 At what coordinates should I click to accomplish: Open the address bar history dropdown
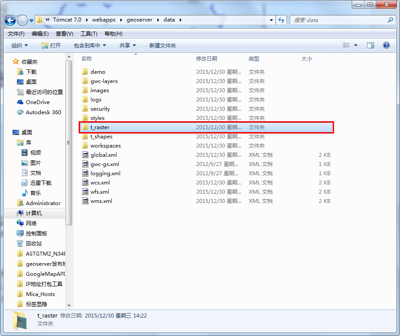click(271, 20)
